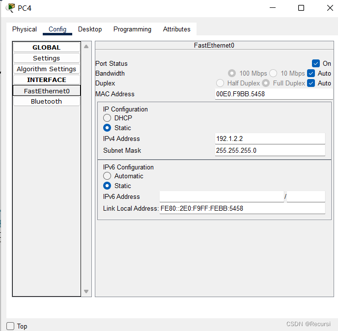Open the Desktop tab
The height and width of the screenshot is (331, 338).
tap(90, 29)
